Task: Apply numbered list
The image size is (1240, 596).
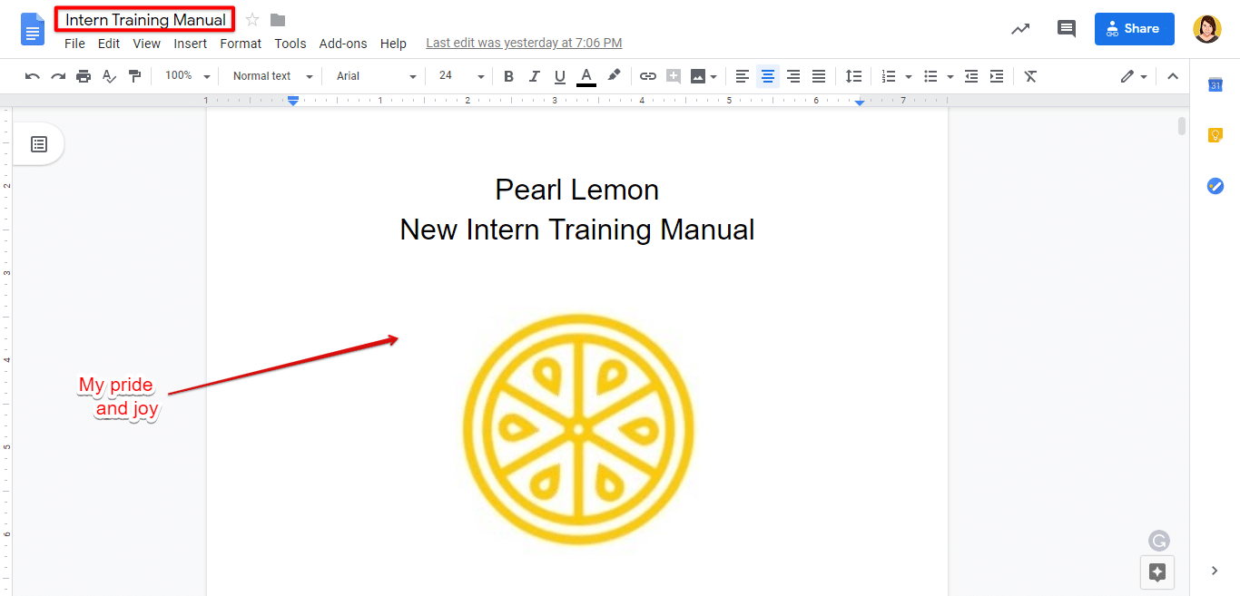Action: point(889,76)
